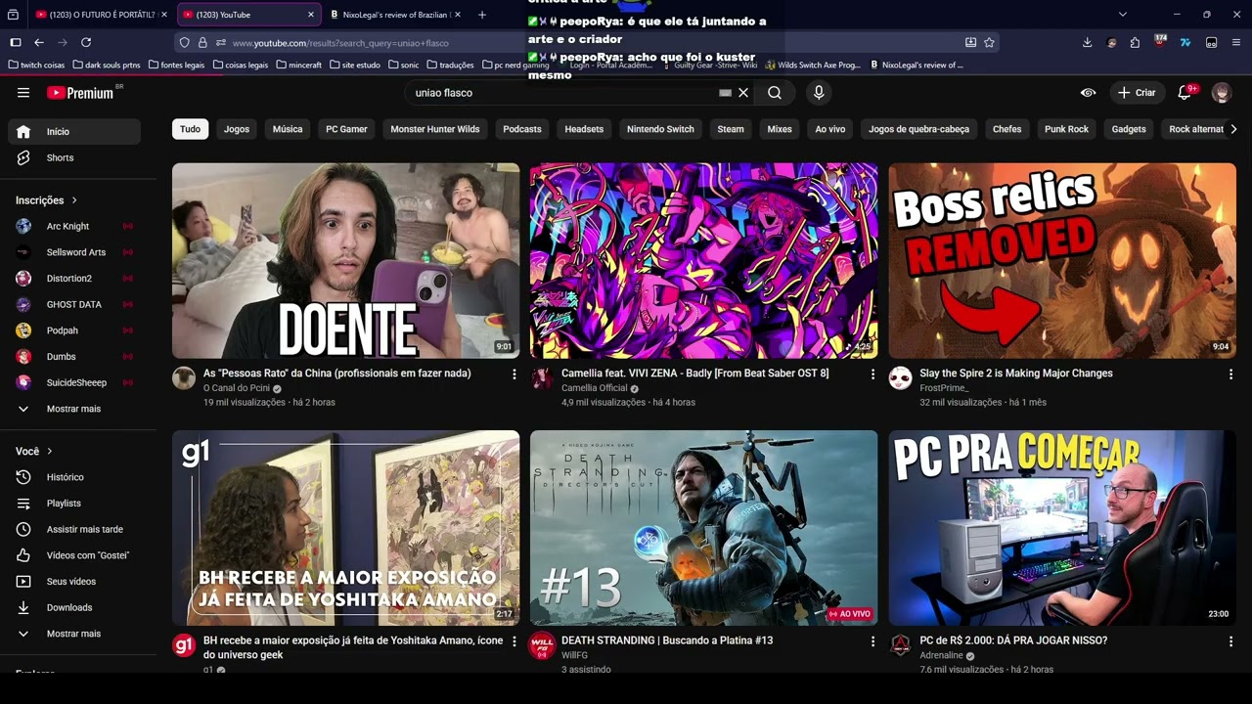Open the notifications bell
The height and width of the screenshot is (704, 1252).
1185,93
